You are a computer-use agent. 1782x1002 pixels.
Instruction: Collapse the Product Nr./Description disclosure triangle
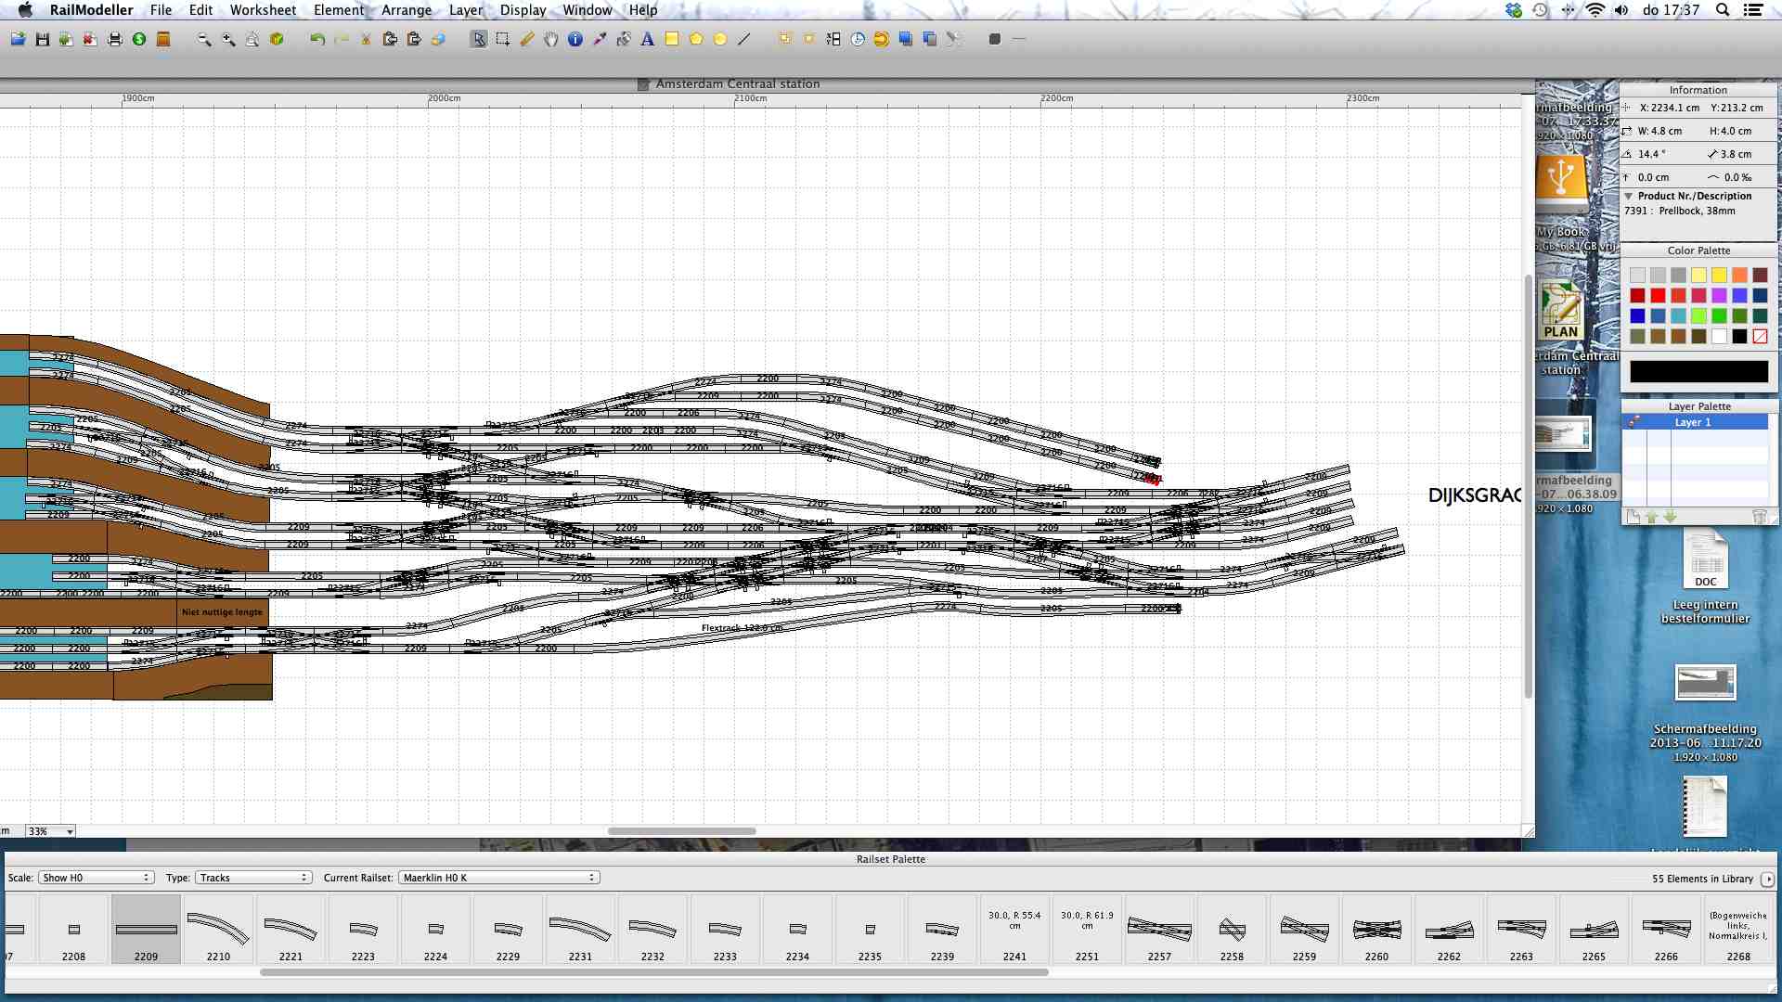(1628, 196)
